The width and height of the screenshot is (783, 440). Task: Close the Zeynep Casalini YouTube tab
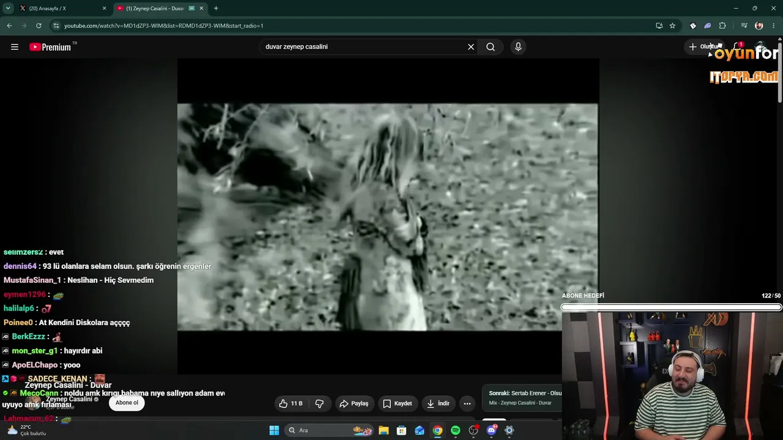[201, 9]
